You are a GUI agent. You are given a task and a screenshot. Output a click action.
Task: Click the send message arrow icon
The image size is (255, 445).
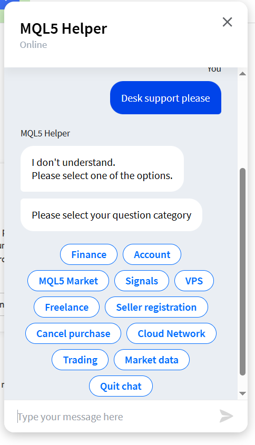coord(227,417)
